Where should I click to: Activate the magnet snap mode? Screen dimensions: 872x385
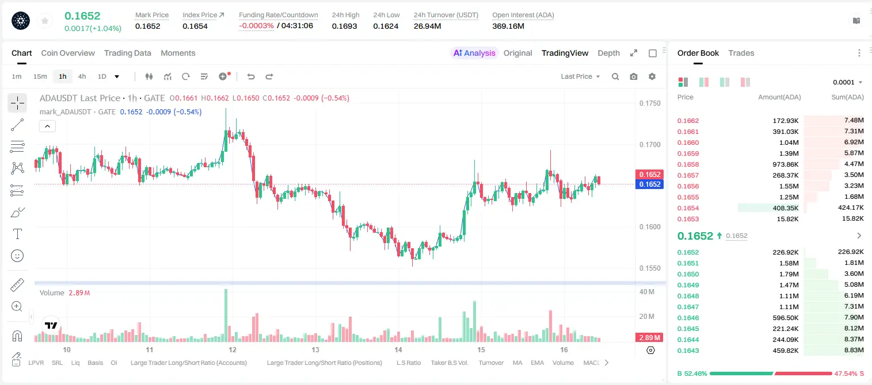tap(17, 336)
